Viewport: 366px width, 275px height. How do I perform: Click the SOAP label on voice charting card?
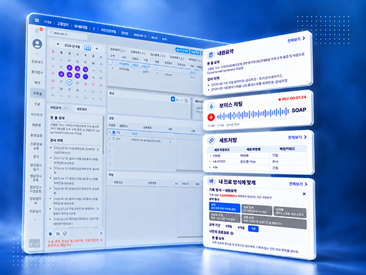[x=299, y=110]
